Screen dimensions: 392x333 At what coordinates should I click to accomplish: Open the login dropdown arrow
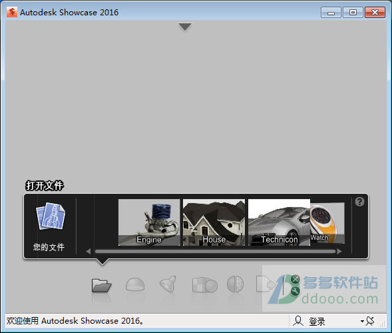[362, 321]
